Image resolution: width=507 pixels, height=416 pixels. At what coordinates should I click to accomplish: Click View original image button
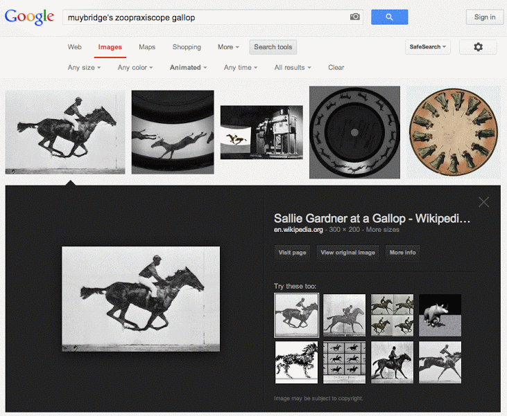pyautogui.click(x=347, y=253)
